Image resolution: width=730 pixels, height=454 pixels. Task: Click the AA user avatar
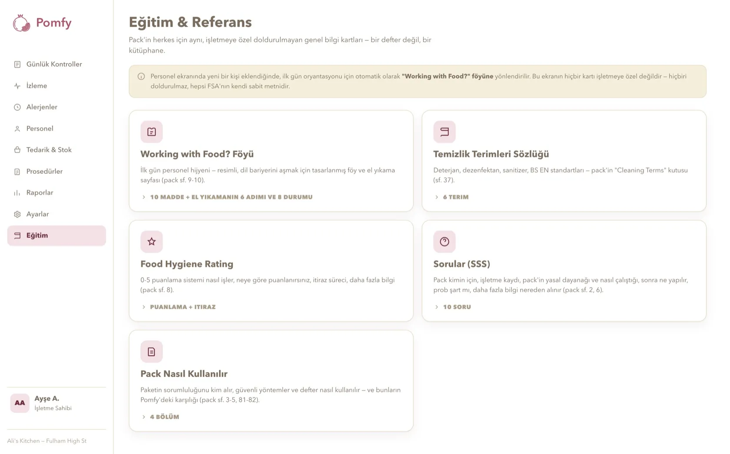(x=20, y=403)
